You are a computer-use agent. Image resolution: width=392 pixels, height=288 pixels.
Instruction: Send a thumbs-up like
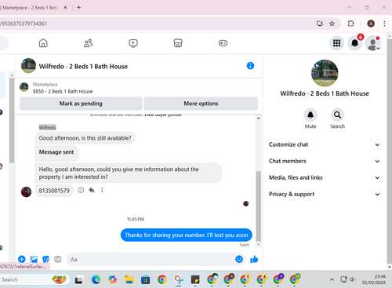[x=254, y=259]
